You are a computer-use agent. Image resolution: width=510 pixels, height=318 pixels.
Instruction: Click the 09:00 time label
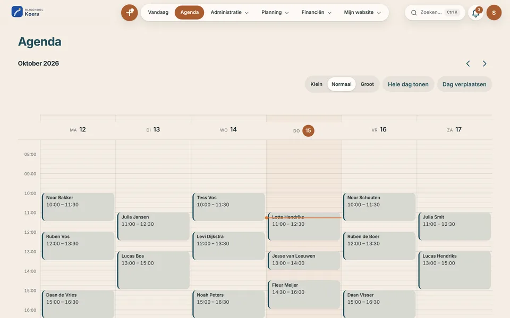click(30, 174)
